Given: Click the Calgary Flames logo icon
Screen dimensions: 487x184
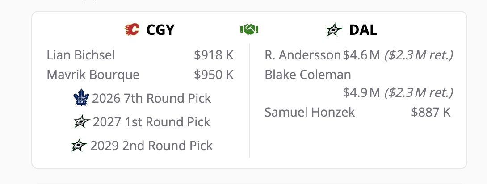Looking at the screenshot, I should point(132,30).
